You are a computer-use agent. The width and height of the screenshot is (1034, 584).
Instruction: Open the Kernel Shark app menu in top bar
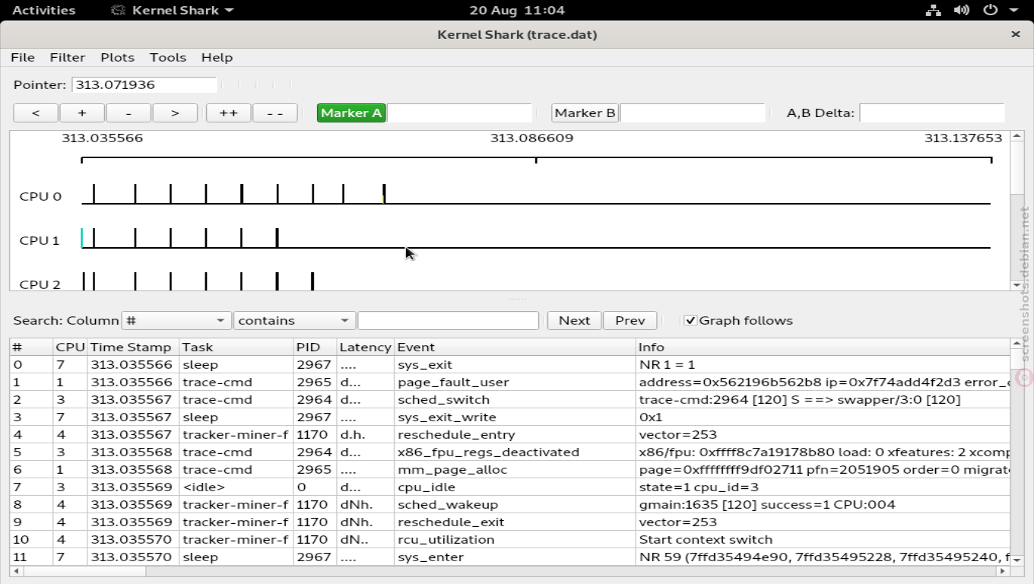pos(172,11)
